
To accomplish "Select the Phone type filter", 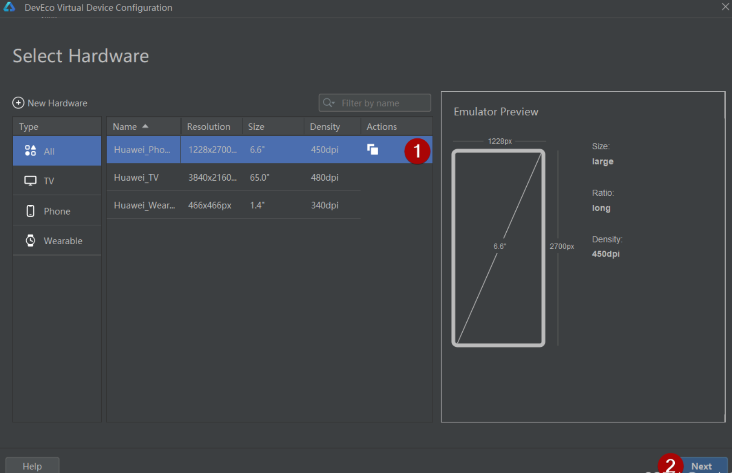I will 57,211.
